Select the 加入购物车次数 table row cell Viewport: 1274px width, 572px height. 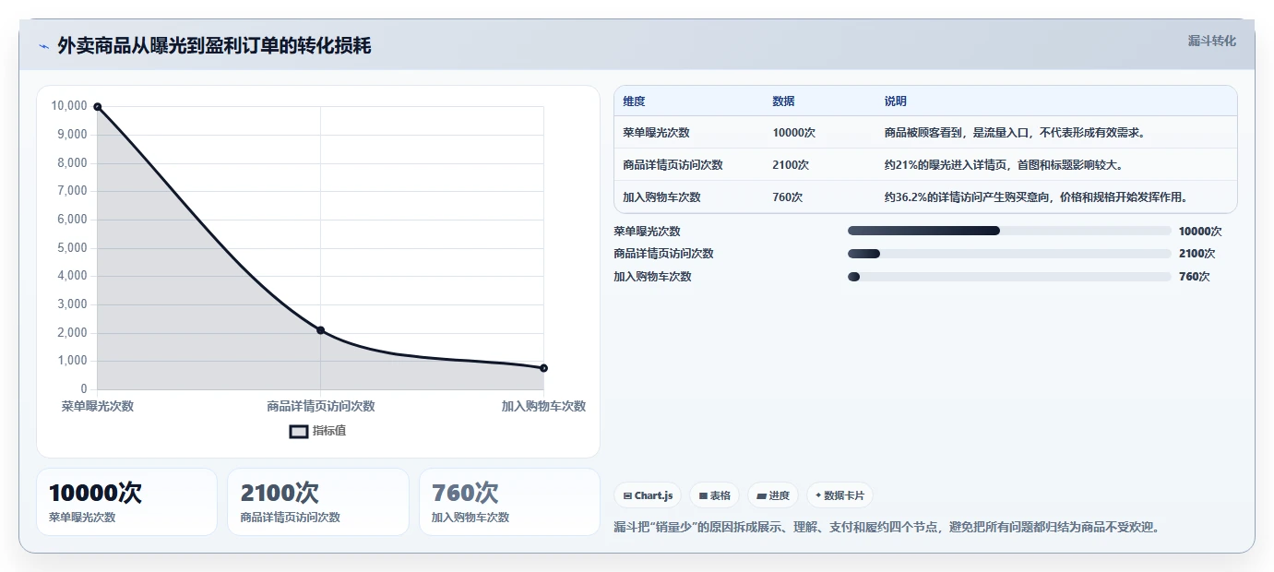[x=661, y=197]
